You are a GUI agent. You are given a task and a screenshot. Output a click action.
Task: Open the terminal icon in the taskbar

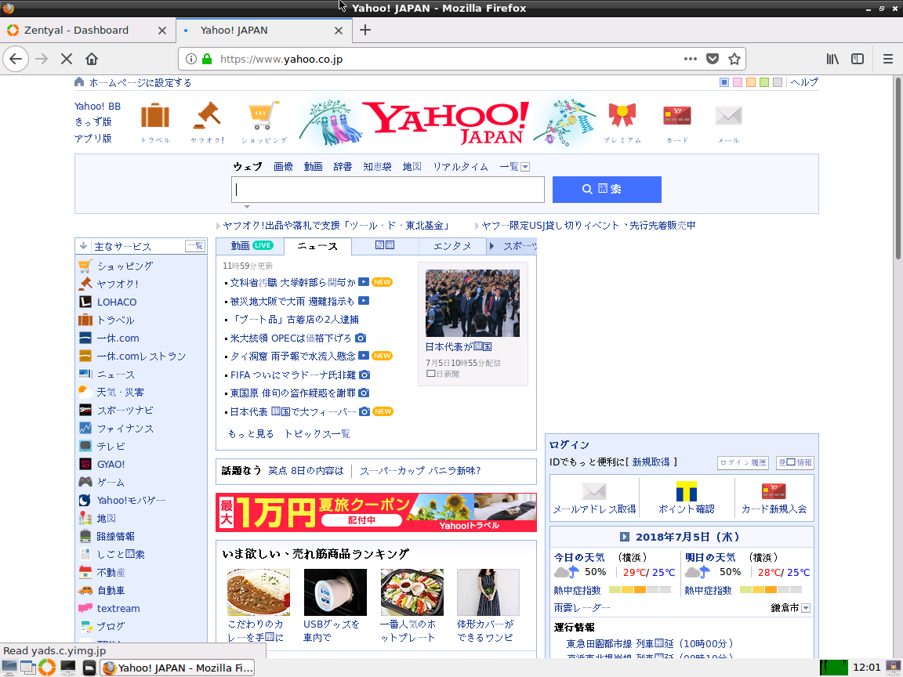click(x=68, y=668)
